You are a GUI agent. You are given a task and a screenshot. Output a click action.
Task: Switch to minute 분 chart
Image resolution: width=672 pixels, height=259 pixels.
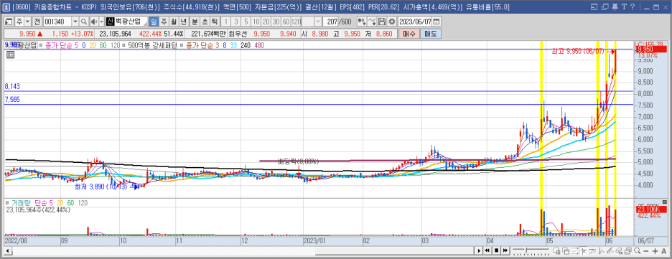pyautogui.click(x=195, y=22)
